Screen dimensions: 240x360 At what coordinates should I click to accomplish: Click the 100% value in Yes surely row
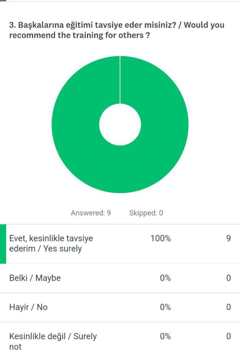pyautogui.click(x=161, y=238)
